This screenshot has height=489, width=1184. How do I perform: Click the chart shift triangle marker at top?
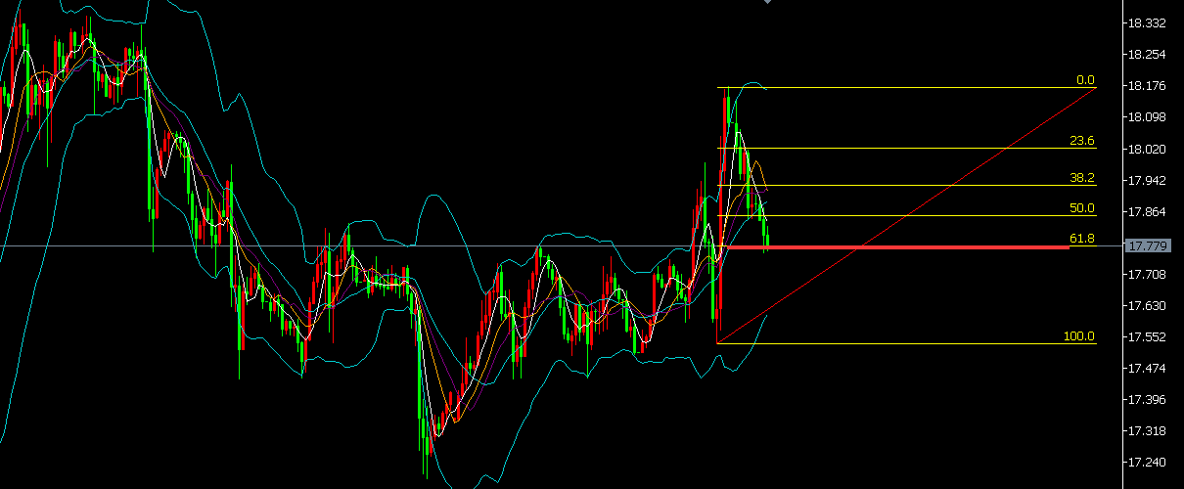pyautogui.click(x=768, y=2)
